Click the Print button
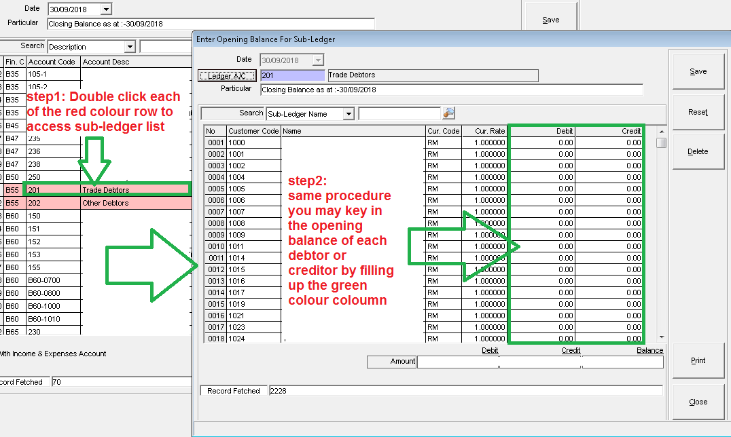The height and width of the screenshot is (437, 731). coord(698,361)
